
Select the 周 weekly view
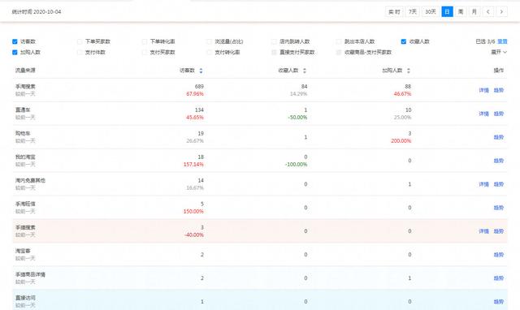click(461, 12)
